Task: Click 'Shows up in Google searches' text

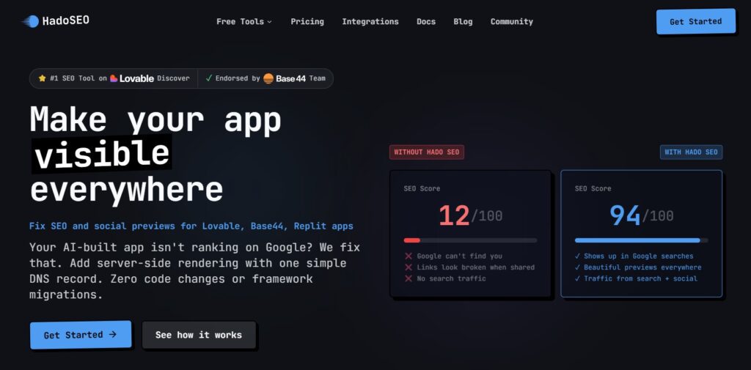Action: tap(639, 256)
